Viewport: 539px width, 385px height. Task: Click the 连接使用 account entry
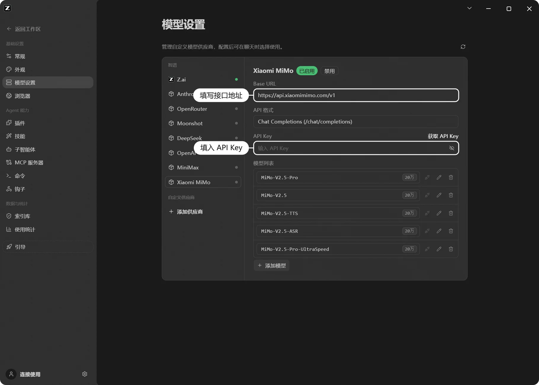pos(24,374)
